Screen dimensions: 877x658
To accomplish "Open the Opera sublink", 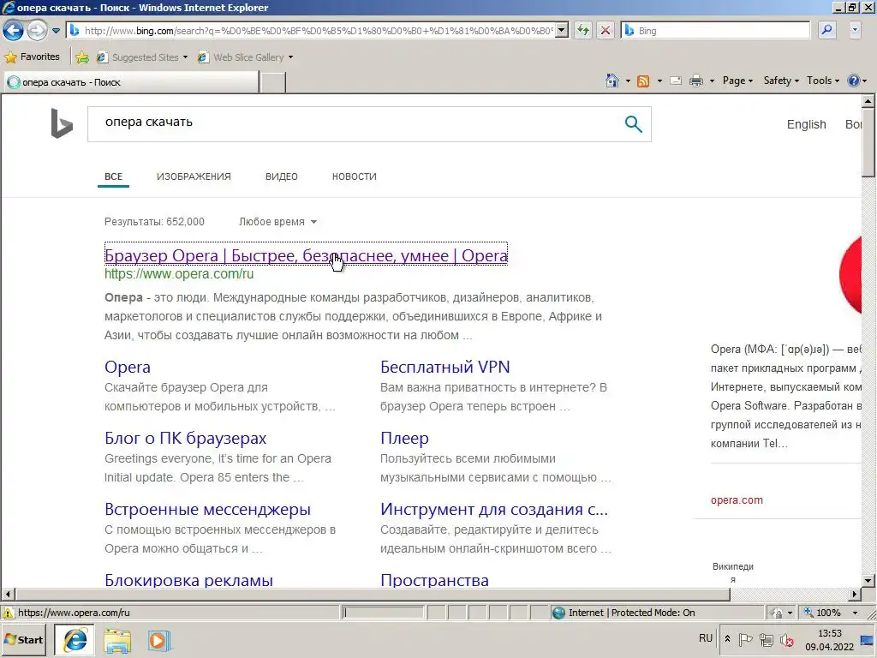I will 128,367.
